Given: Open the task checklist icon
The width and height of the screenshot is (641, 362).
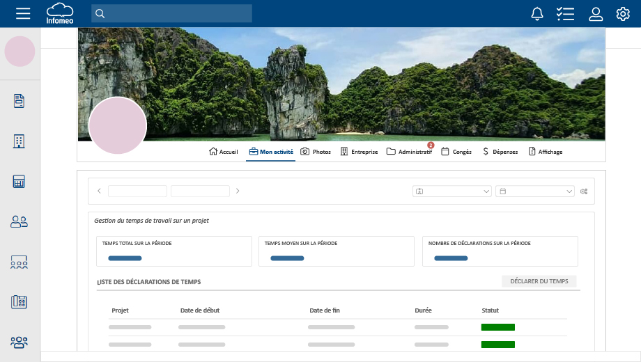Looking at the screenshot, I should 565,13.
